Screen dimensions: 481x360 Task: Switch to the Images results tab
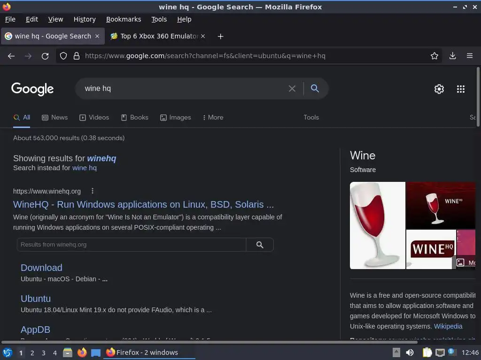(x=176, y=118)
